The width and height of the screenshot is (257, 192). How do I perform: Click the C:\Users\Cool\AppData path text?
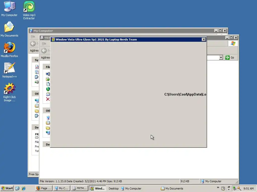click(185, 94)
